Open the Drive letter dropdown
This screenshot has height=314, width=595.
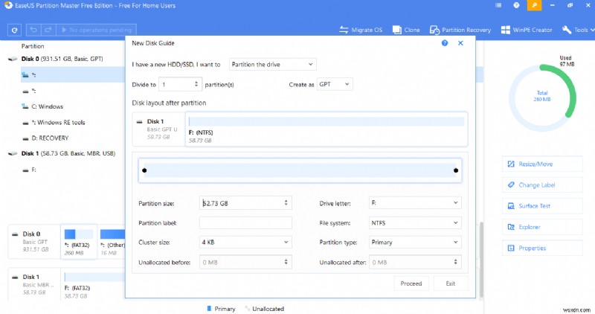(415, 203)
